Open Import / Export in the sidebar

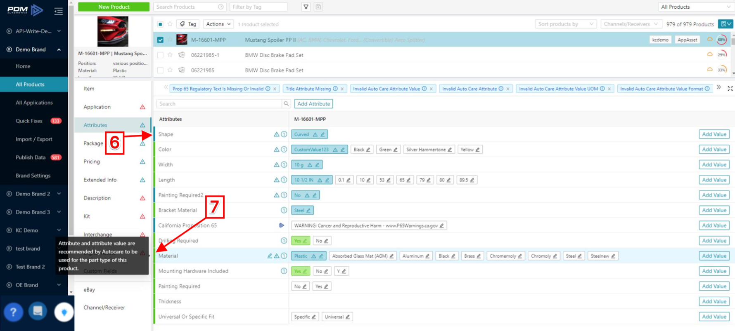coord(34,139)
